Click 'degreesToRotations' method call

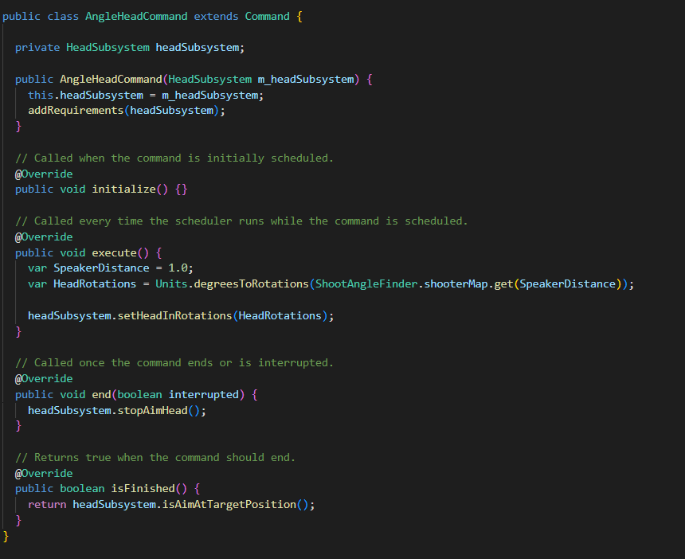click(251, 283)
